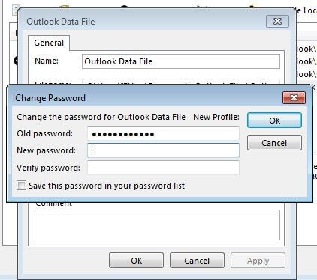Image resolution: width=317 pixels, height=280 pixels.
Task: Select the Verify password field
Action: pos(163,168)
